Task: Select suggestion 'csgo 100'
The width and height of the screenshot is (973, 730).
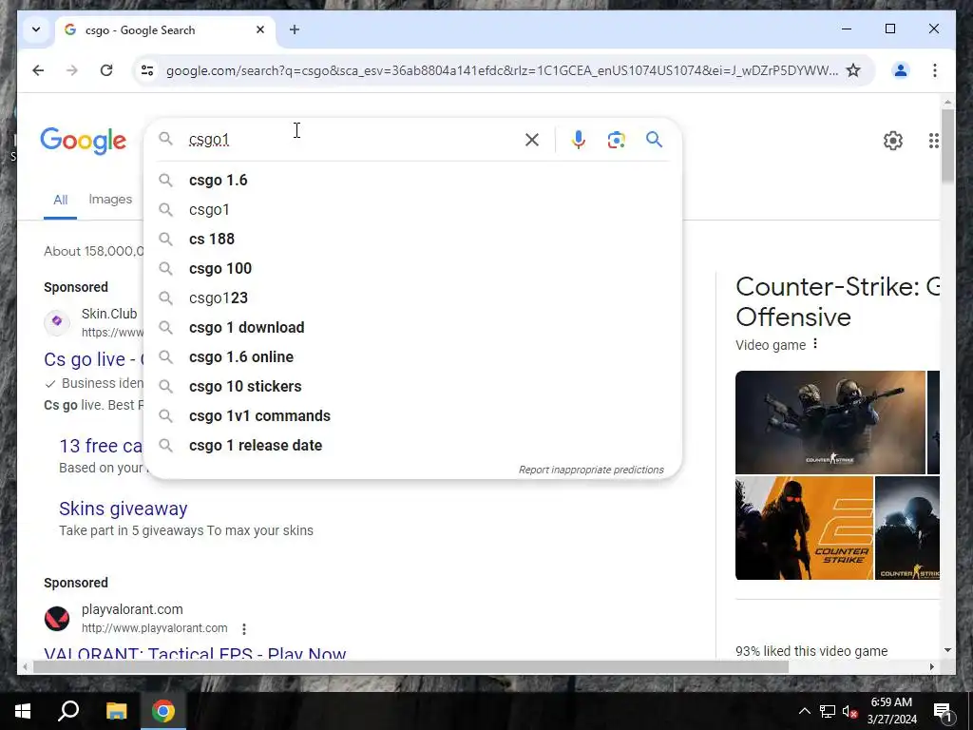Action: click(412, 268)
